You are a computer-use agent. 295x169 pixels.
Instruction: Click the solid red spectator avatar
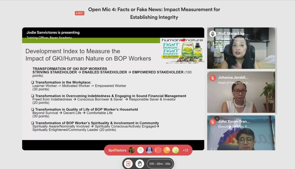pos(158,150)
